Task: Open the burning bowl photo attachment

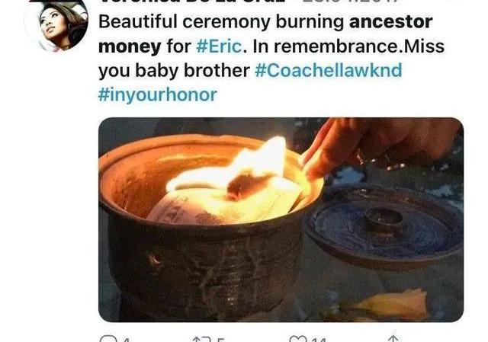Action: pos(281,219)
